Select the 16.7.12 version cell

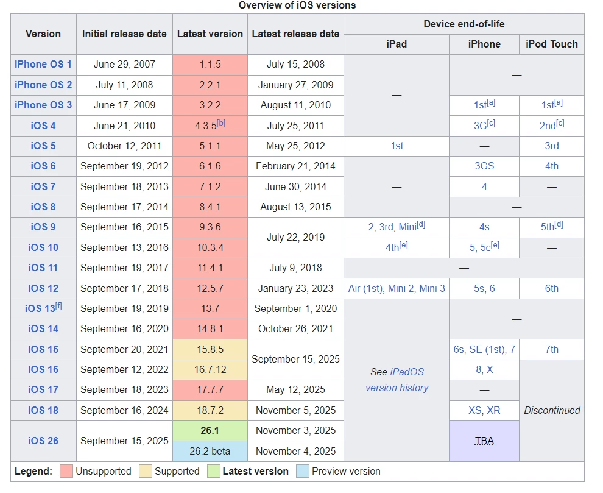pos(210,369)
